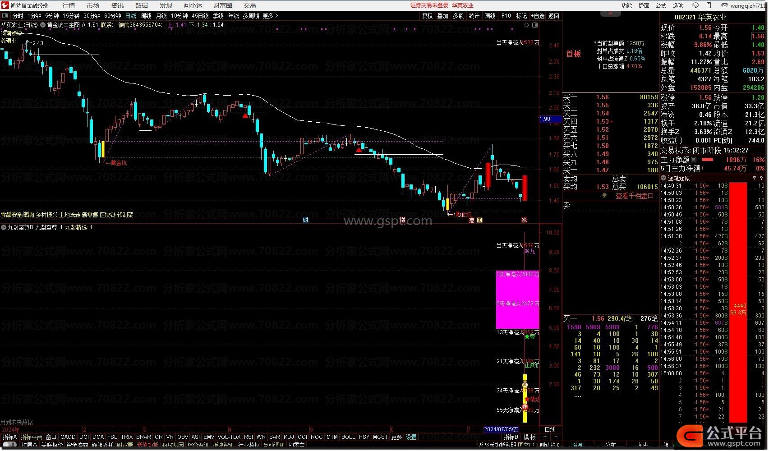Viewport: 769px width, 451px height.
Task: Open the F10 company info button
Action: (x=506, y=16)
